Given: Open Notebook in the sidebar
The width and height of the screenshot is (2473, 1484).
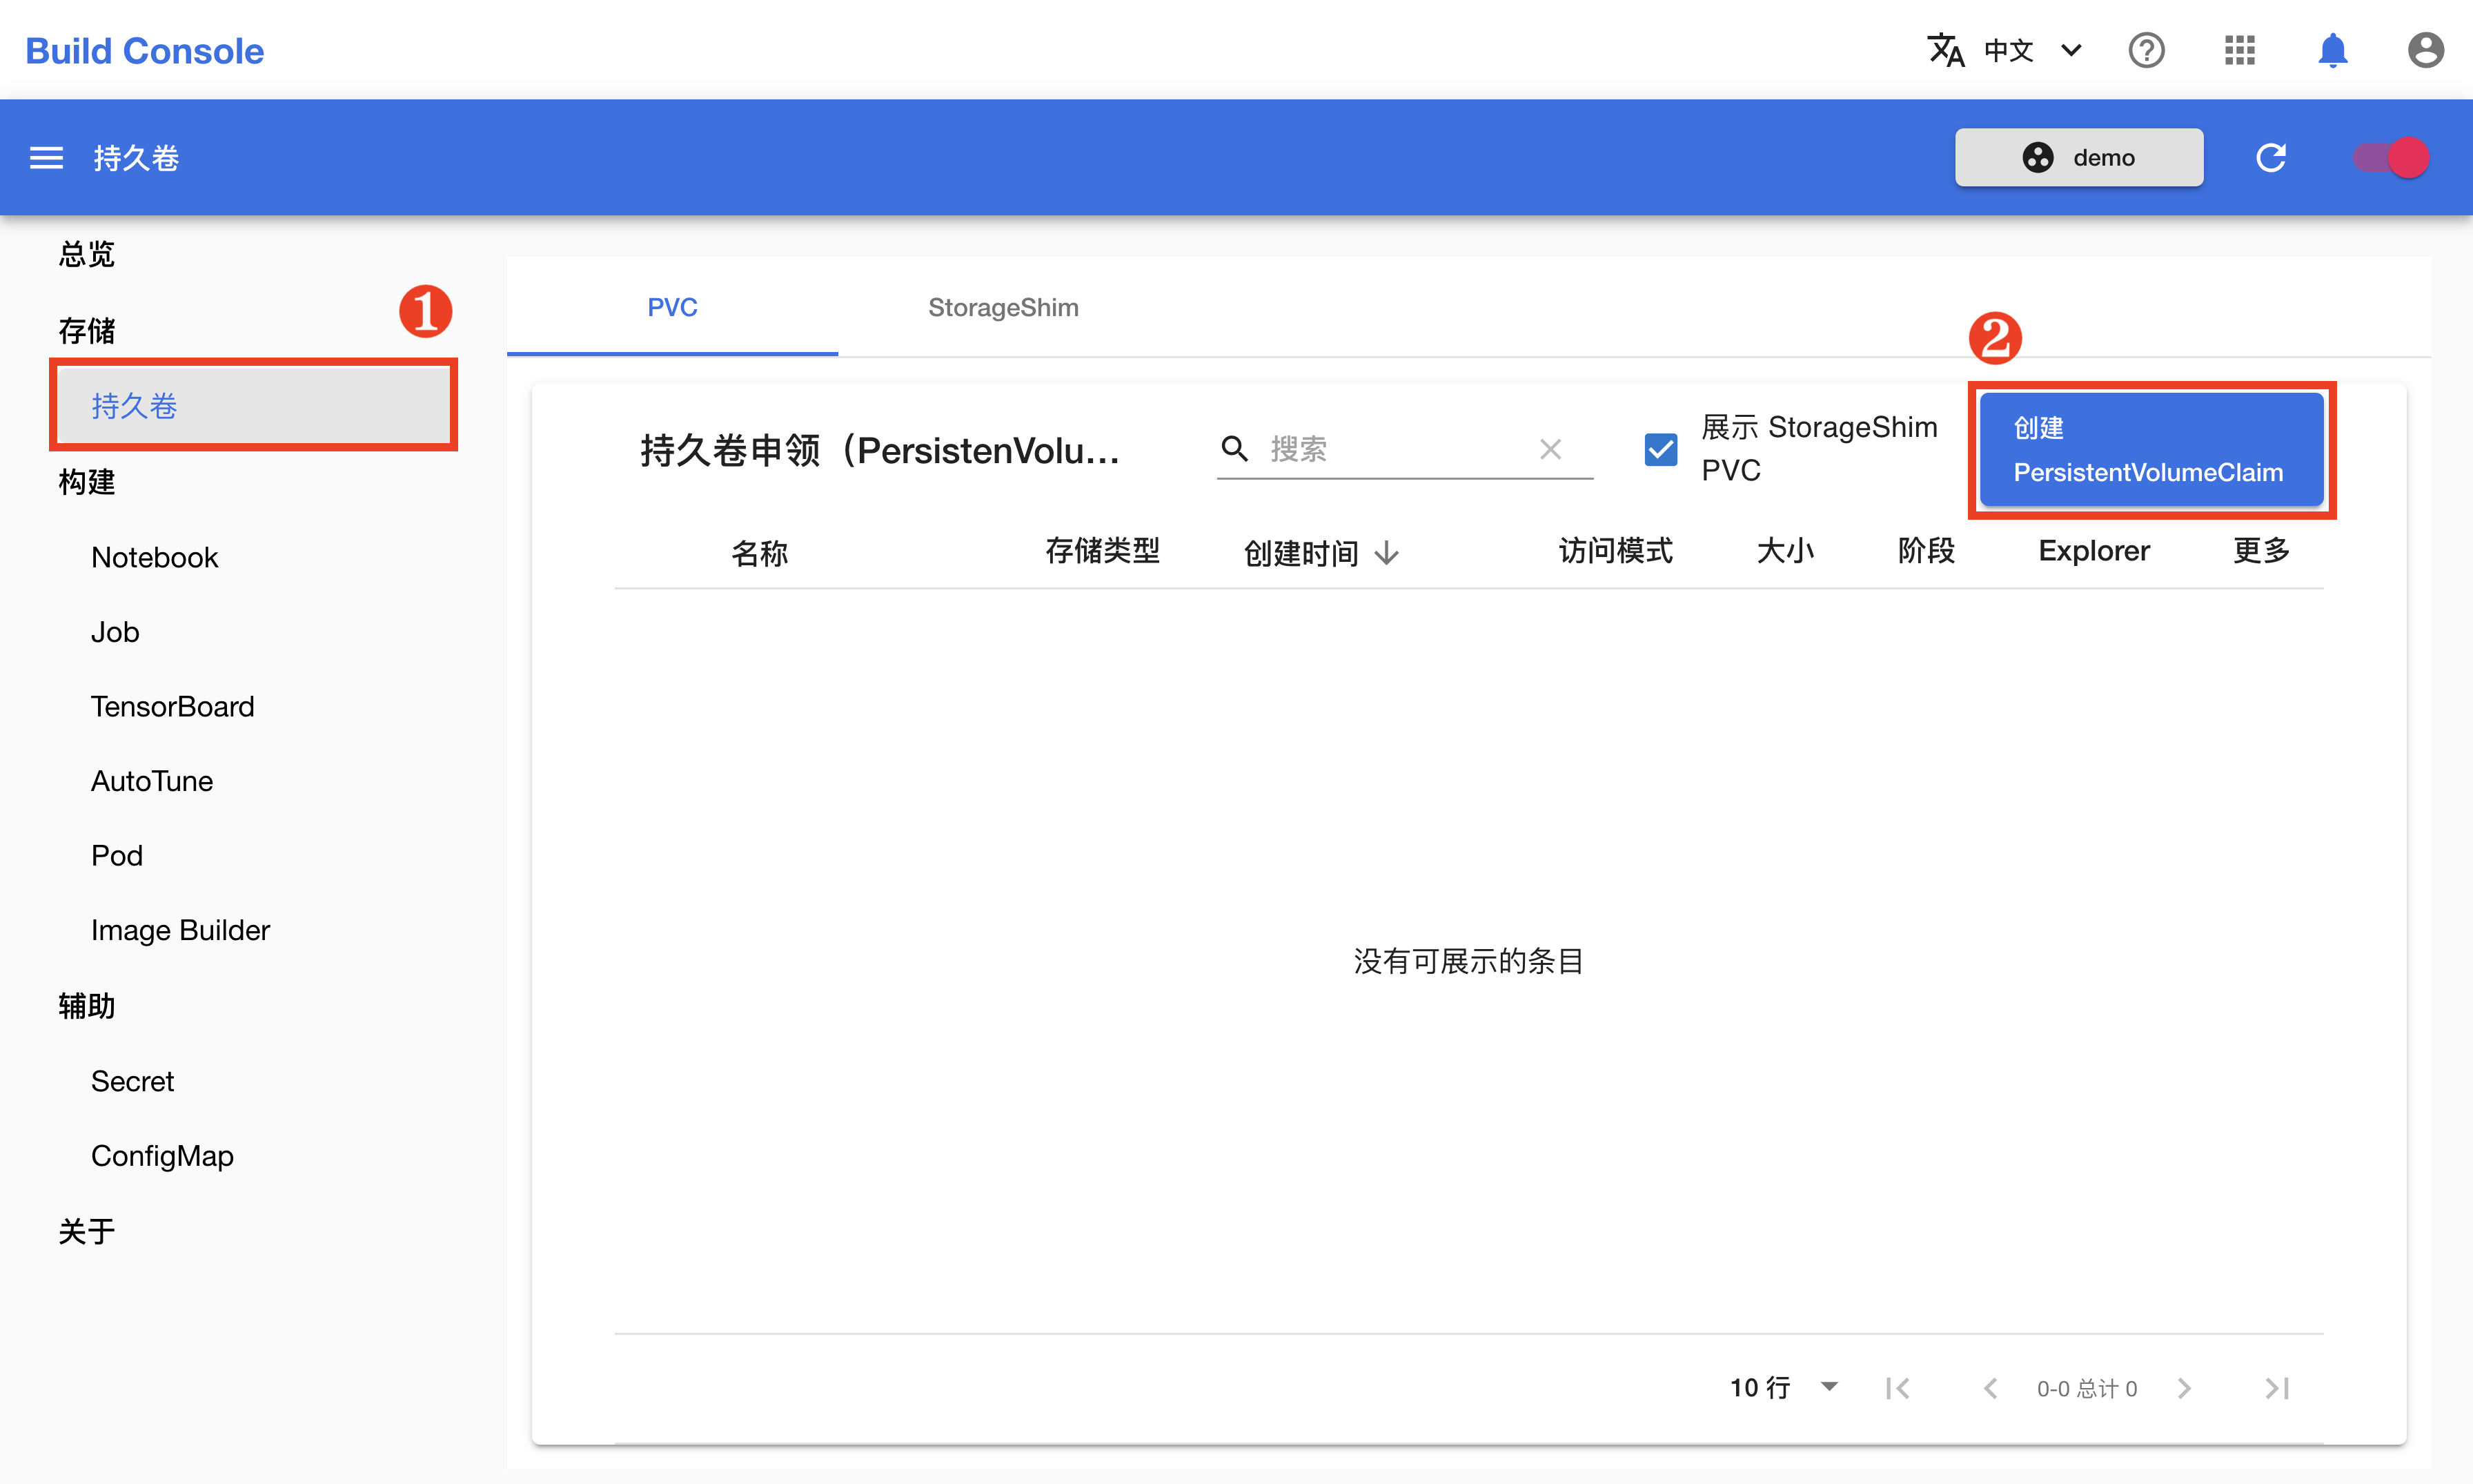Looking at the screenshot, I should click(154, 557).
